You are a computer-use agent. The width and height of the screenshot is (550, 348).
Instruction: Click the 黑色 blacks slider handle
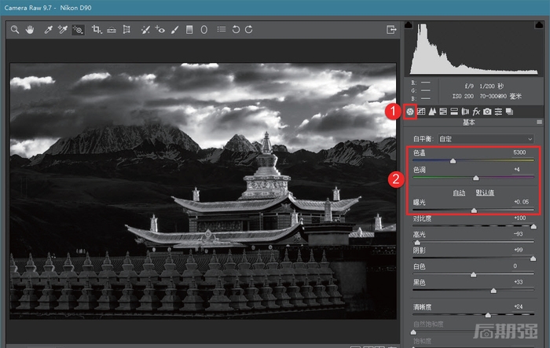point(493,291)
